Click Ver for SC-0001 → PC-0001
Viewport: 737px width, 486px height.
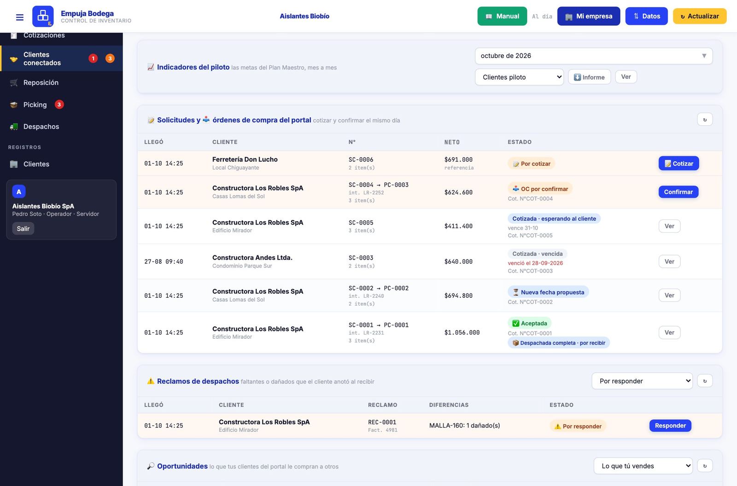669,332
